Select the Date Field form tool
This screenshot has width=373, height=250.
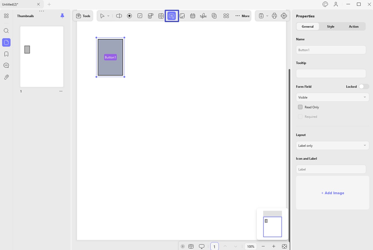pos(193,16)
